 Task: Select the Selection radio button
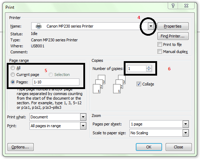[51, 75]
